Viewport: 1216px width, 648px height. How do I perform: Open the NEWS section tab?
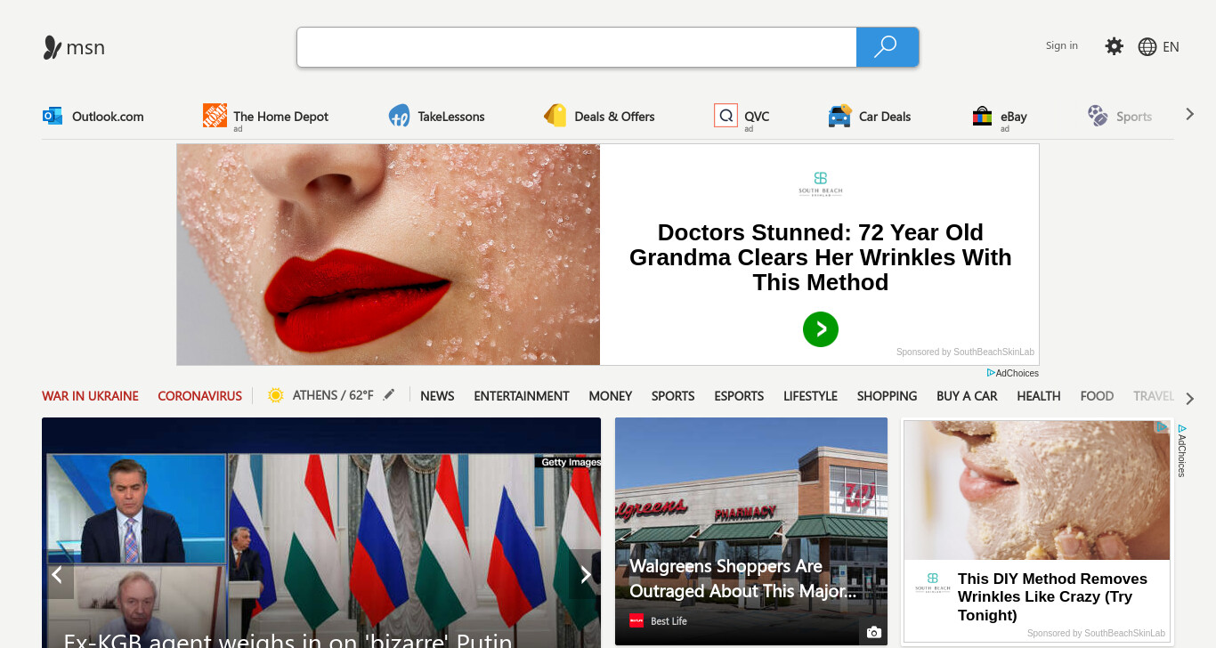coord(437,396)
